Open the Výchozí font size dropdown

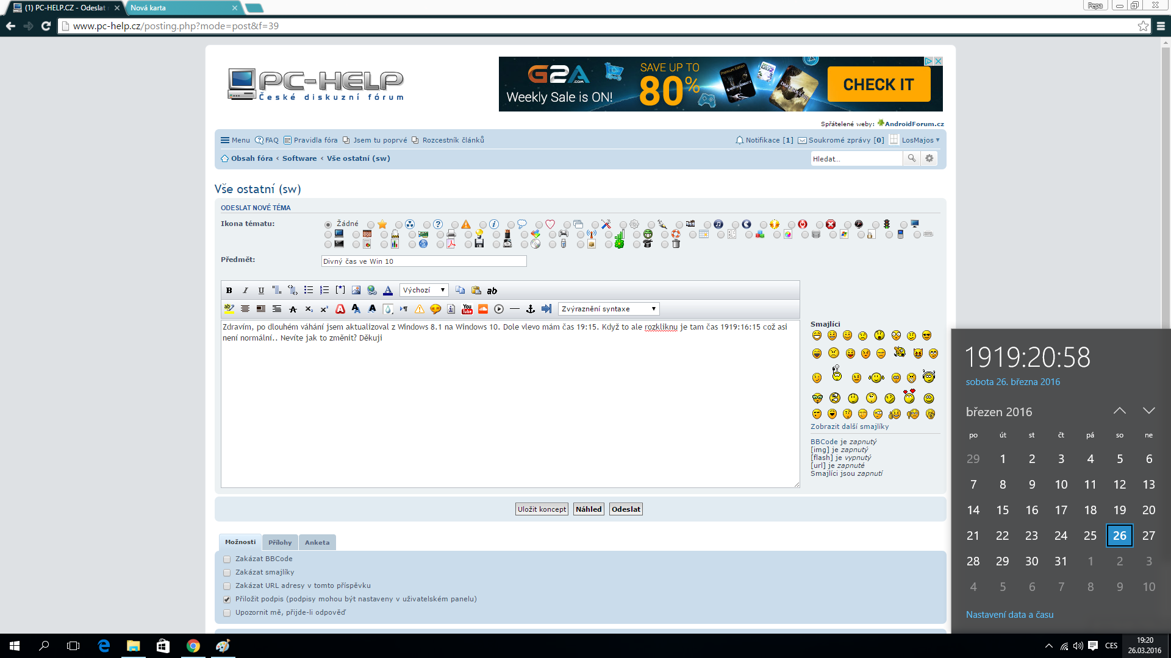point(424,290)
